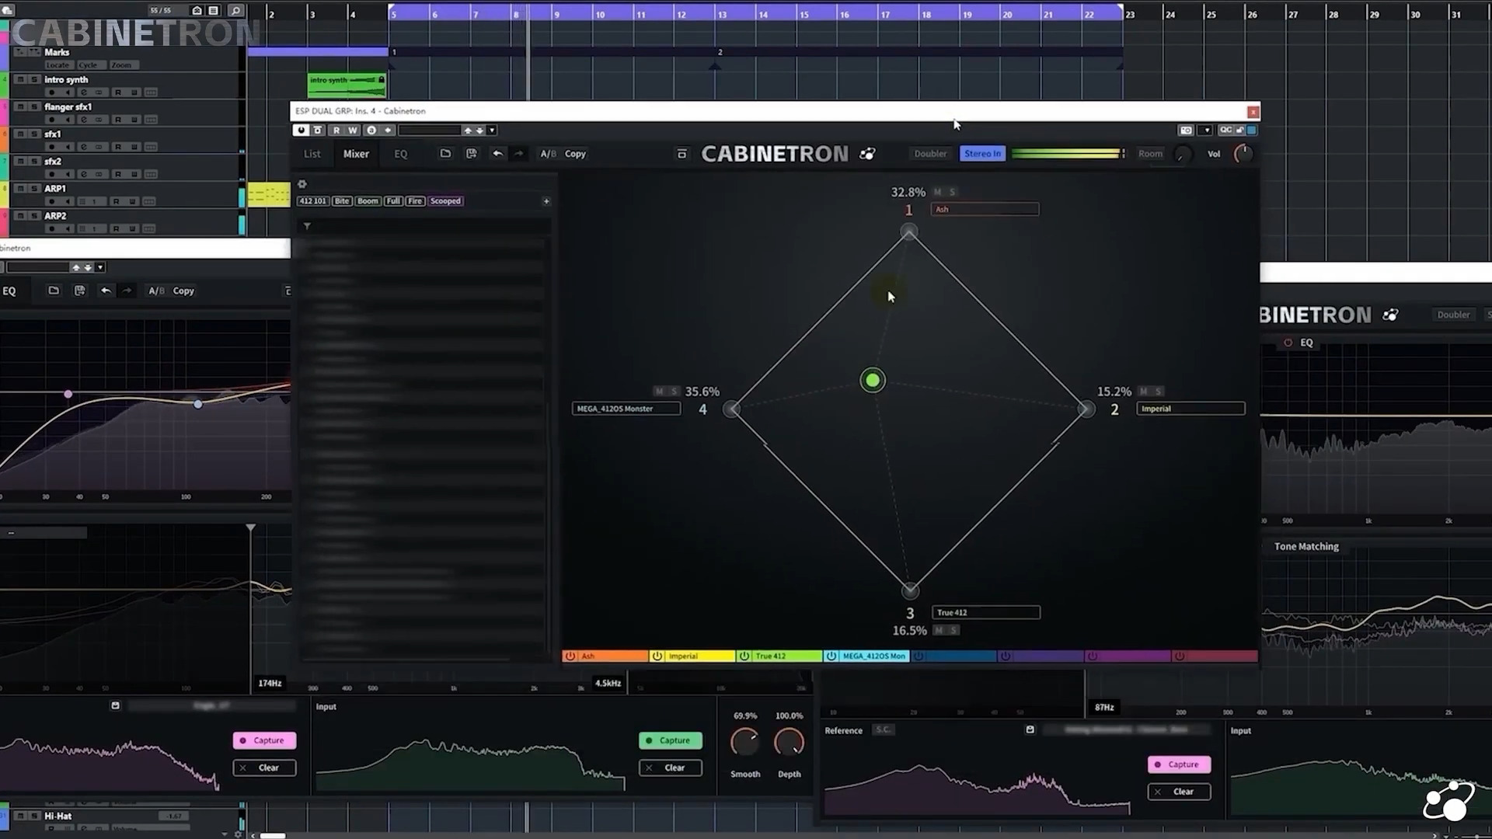
Task: Open the dropdown next to the automation field
Action: [x=492, y=130]
